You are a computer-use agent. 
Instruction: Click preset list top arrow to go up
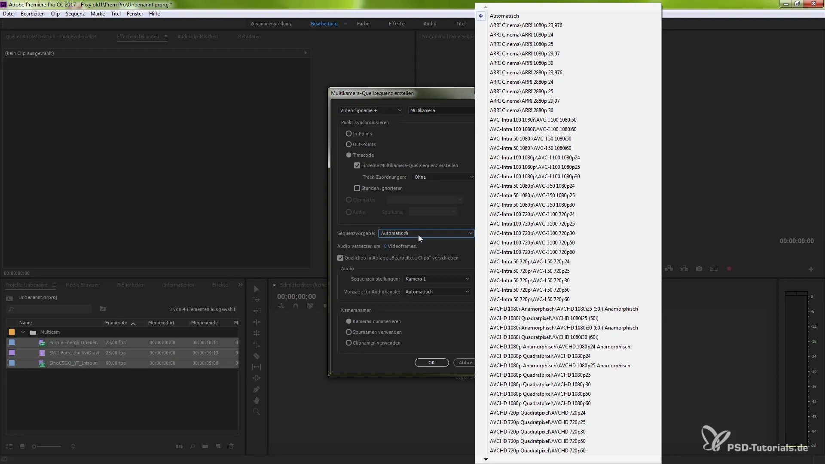(486, 7)
